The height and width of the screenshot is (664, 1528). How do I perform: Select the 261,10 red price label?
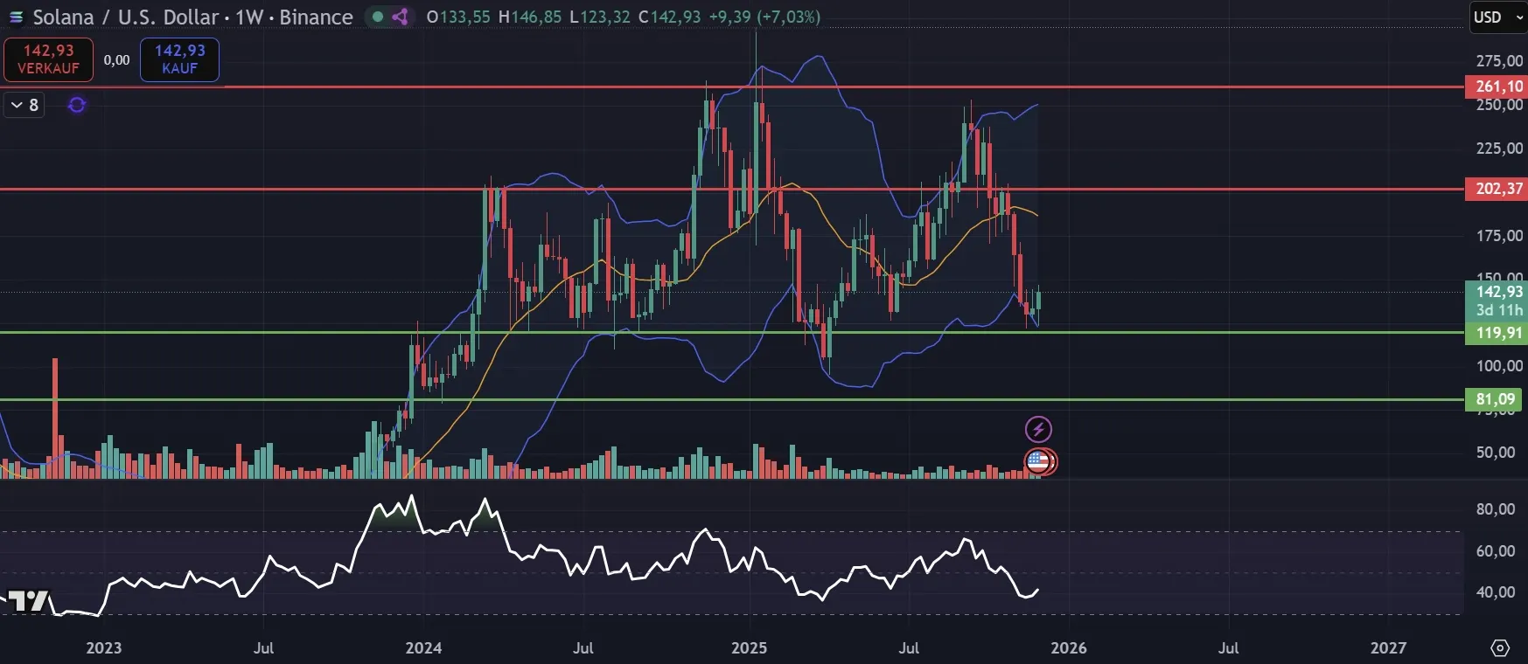(1497, 86)
